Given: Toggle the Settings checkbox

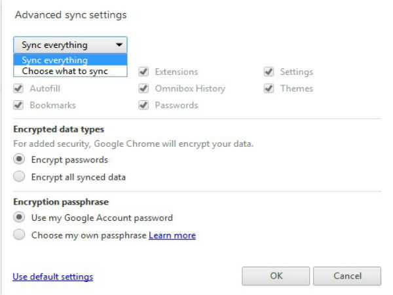Looking at the screenshot, I should click(x=269, y=71).
